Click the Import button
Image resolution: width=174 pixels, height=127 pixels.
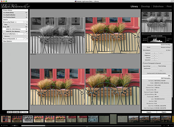point(149,112)
